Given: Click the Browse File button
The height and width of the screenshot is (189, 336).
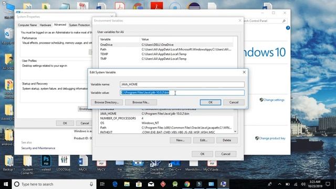Looking at the screenshot, I should 141,102.
